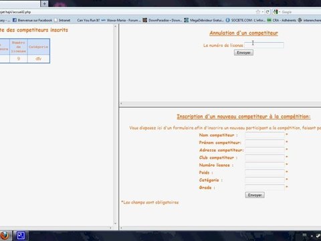Open the DownParadise bookmark
The height and width of the screenshot is (241, 321).
point(163,20)
